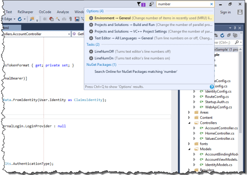Open Solution Explorer window position dropdown
247x175 pixels.
(x=230, y=28)
